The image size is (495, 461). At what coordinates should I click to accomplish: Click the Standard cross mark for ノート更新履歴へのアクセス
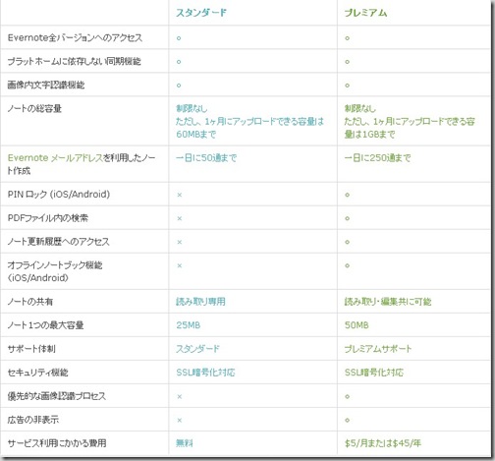coord(180,242)
